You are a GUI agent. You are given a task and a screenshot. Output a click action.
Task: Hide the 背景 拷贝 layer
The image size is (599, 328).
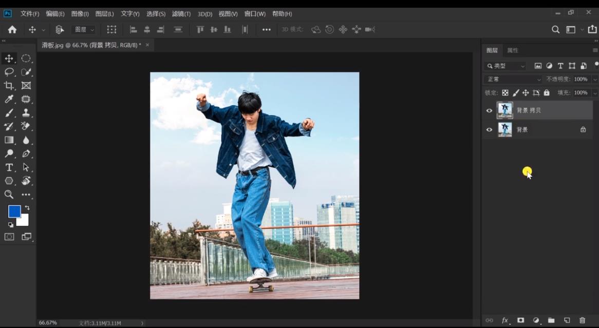[489, 110]
